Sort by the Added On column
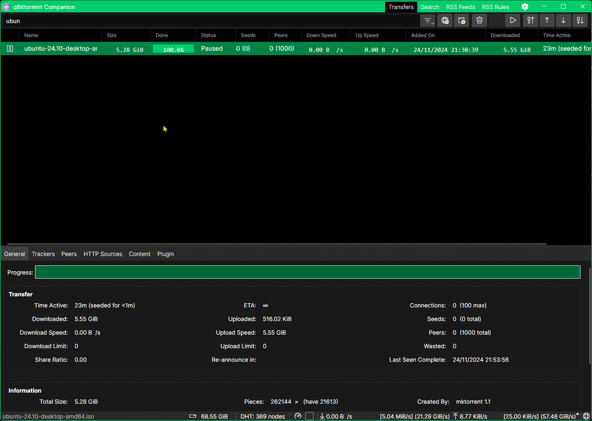 [445, 35]
